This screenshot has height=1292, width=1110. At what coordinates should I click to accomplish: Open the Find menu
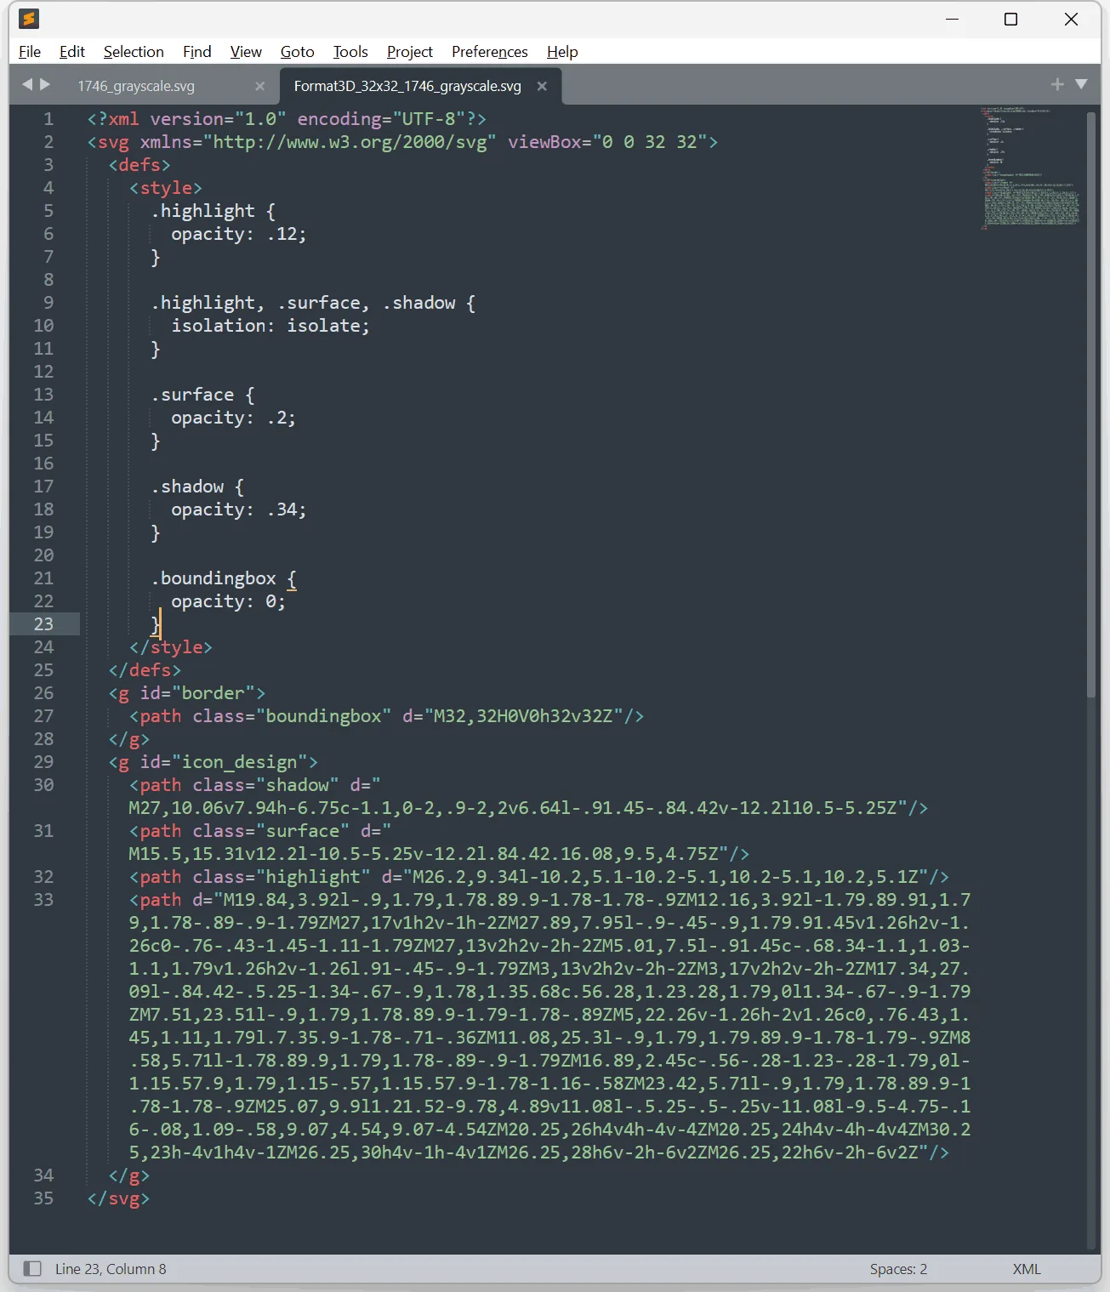pyautogui.click(x=196, y=52)
